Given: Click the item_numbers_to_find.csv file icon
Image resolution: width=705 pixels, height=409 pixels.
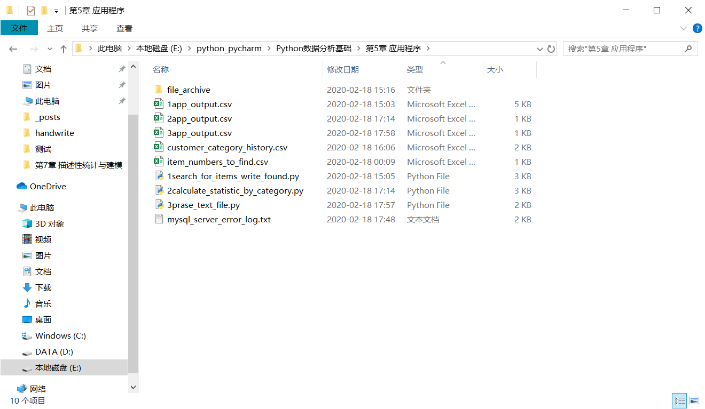Looking at the screenshot, I should coord(159,162).
